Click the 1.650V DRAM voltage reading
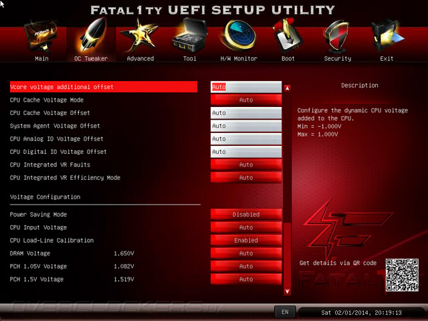428x321 pixels. coord(124,253)
